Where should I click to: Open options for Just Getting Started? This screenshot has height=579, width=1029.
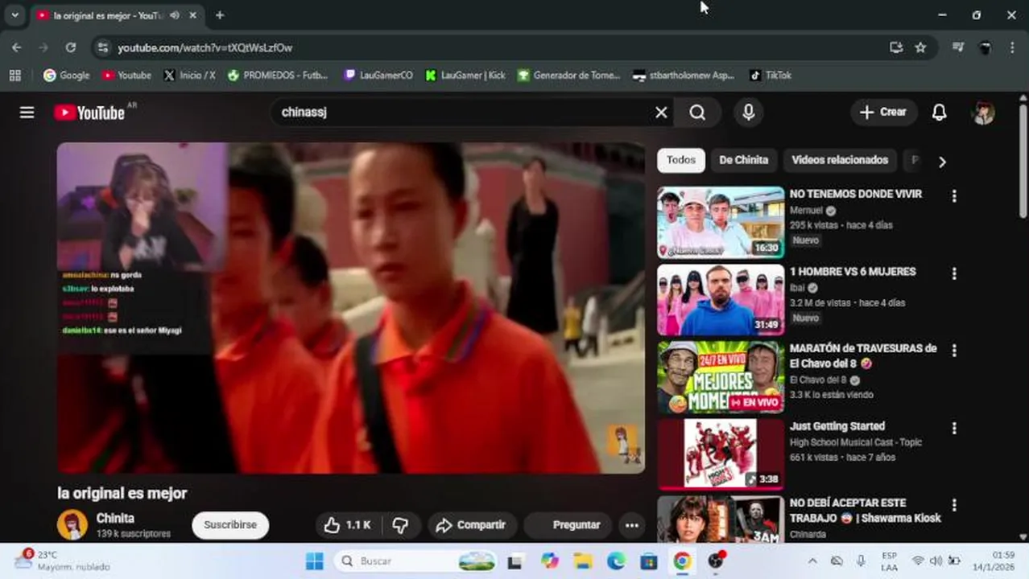click(954, 429)
